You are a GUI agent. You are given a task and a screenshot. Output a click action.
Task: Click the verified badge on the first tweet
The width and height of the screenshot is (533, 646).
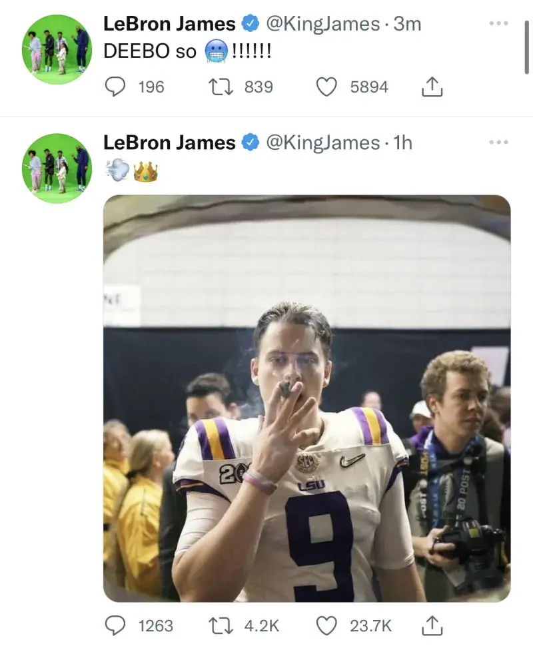(x=251, y=25)
